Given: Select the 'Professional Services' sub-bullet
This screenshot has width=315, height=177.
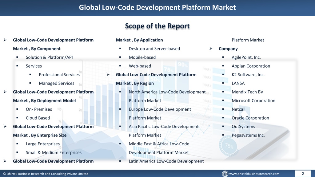Looking at the screenshot, I should pos(59,74).
